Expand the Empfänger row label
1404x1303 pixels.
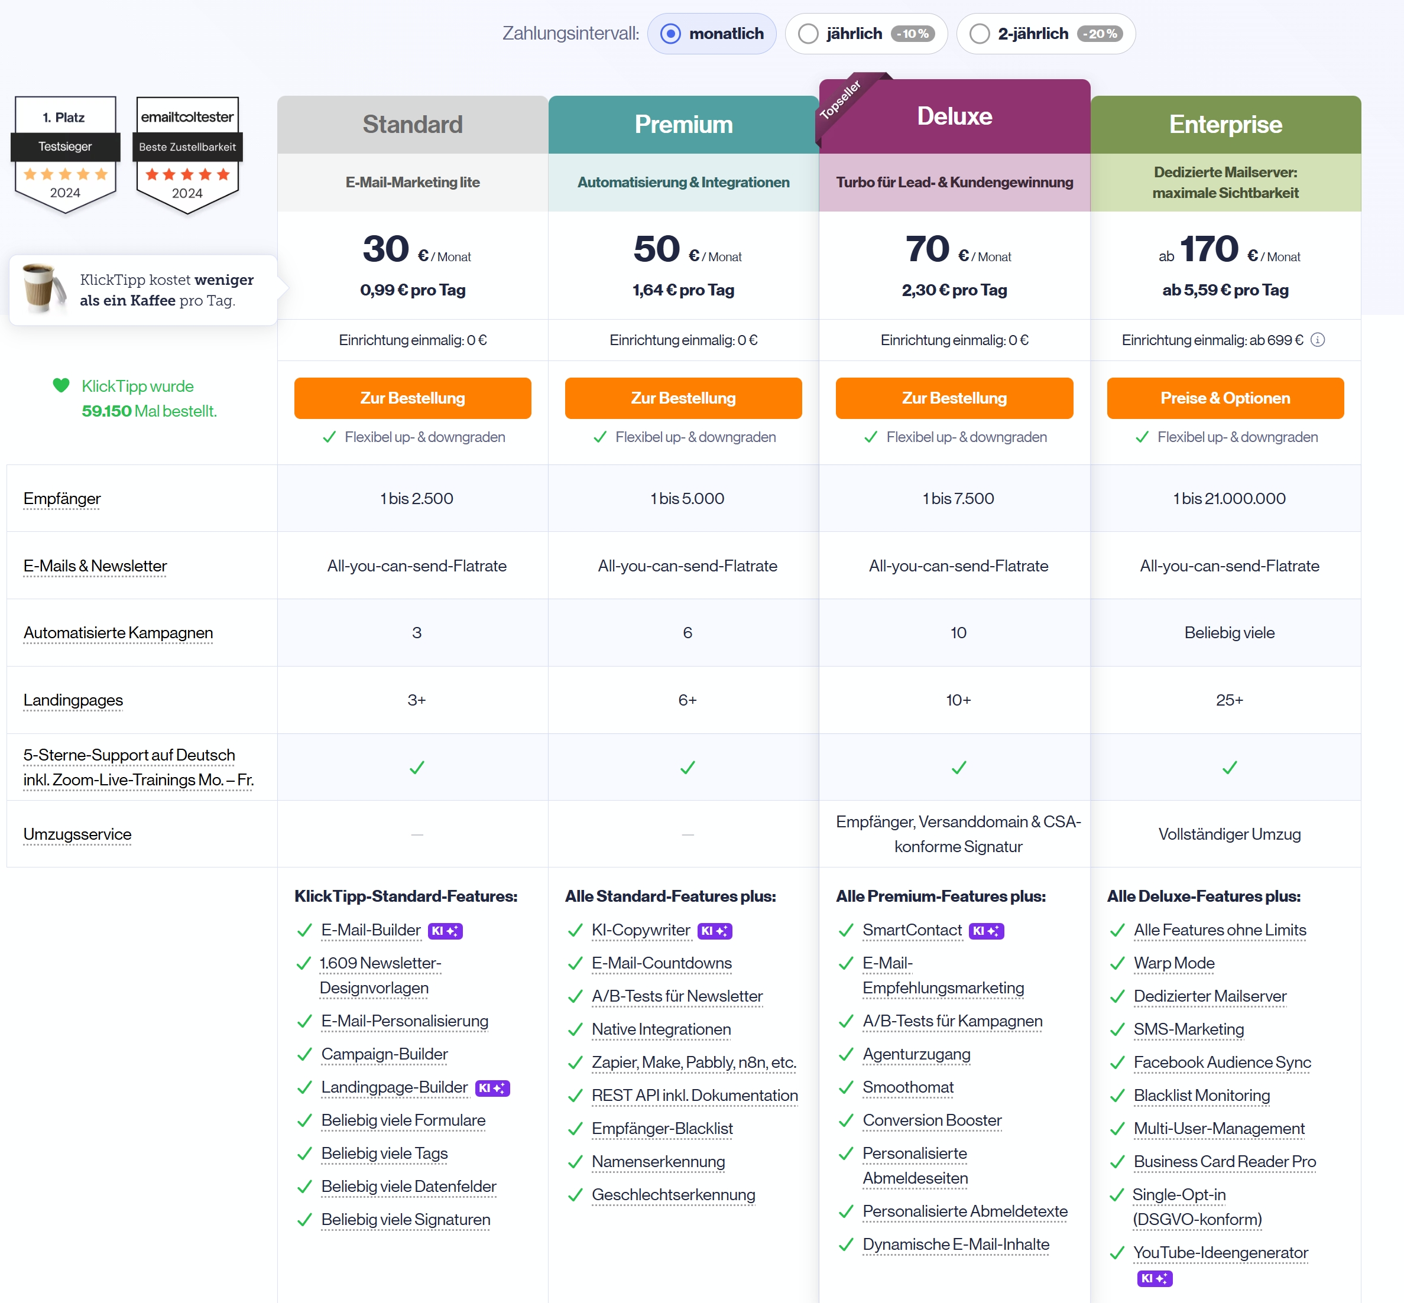[62, 499]
